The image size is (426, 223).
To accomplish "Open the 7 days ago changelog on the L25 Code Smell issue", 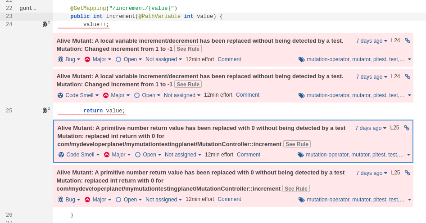I will [x=371, y=128].
